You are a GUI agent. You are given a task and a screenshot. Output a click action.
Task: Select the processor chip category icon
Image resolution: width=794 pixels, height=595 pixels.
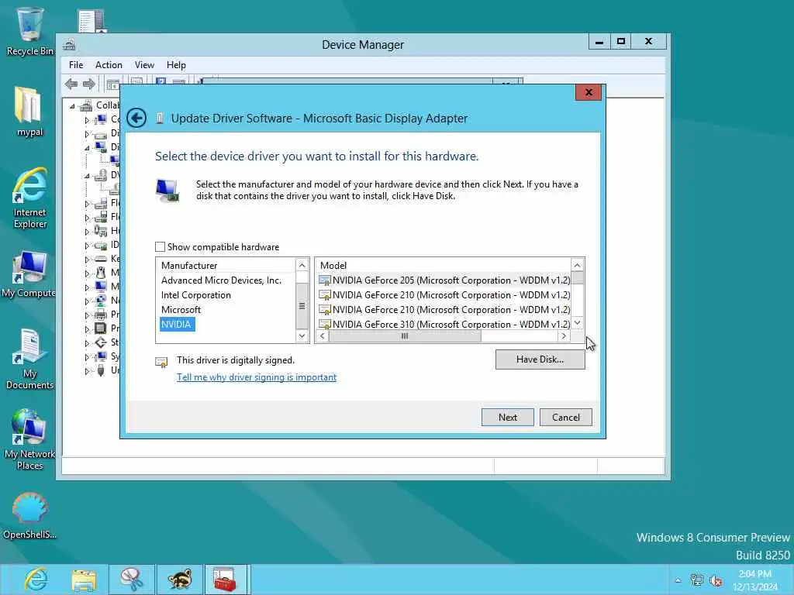coord(101,328)
